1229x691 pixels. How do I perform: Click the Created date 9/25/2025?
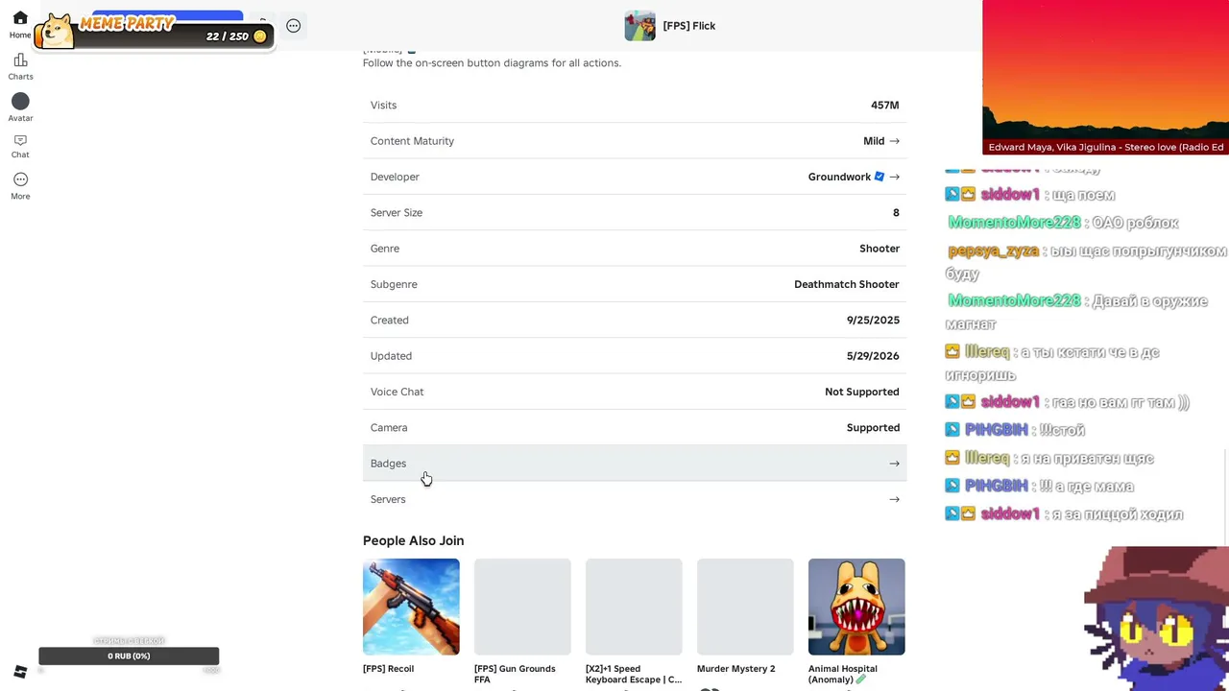click(x=873, y=321)
